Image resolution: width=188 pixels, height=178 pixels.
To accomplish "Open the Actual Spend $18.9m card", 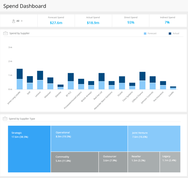I will coord(93,21).
